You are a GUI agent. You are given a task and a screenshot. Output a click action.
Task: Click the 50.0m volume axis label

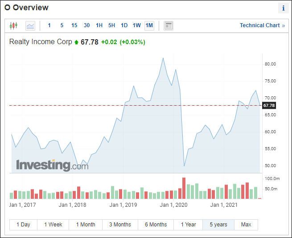pos(271,189)
